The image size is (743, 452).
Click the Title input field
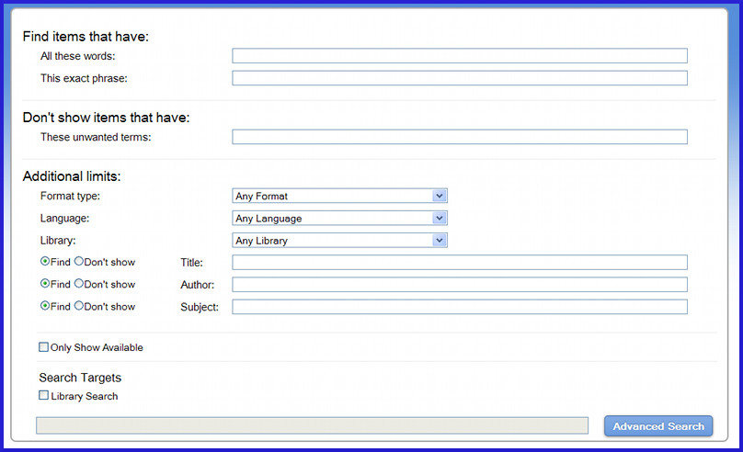(460, 262)
